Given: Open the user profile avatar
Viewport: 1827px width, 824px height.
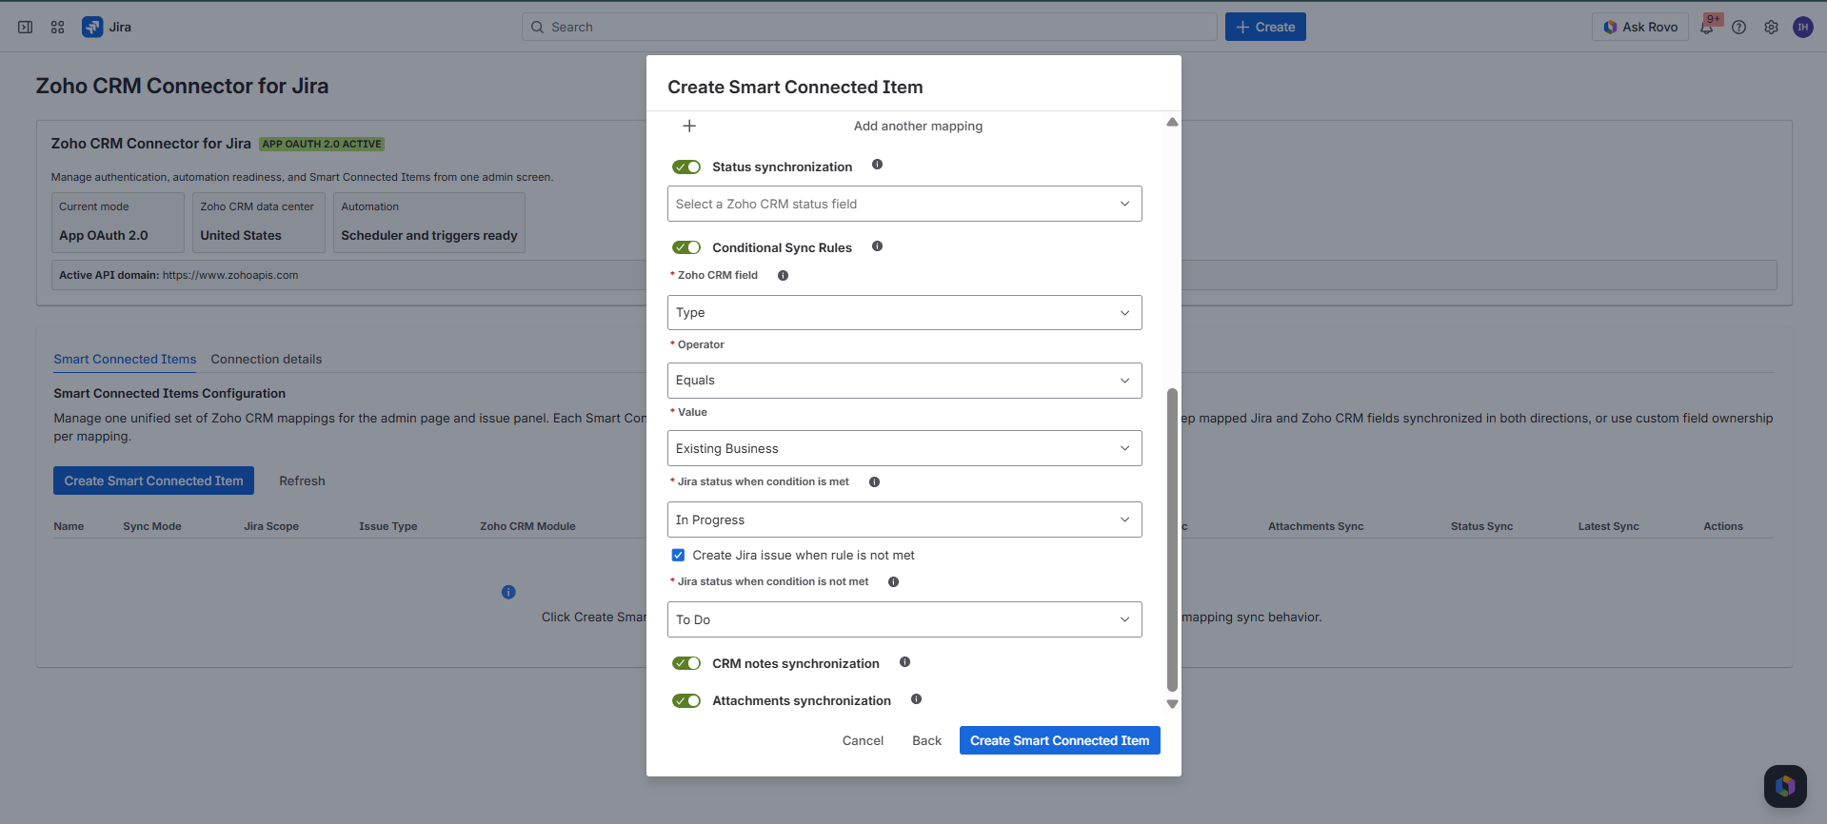Looking at the screenshot, I should click(1803, 27).
